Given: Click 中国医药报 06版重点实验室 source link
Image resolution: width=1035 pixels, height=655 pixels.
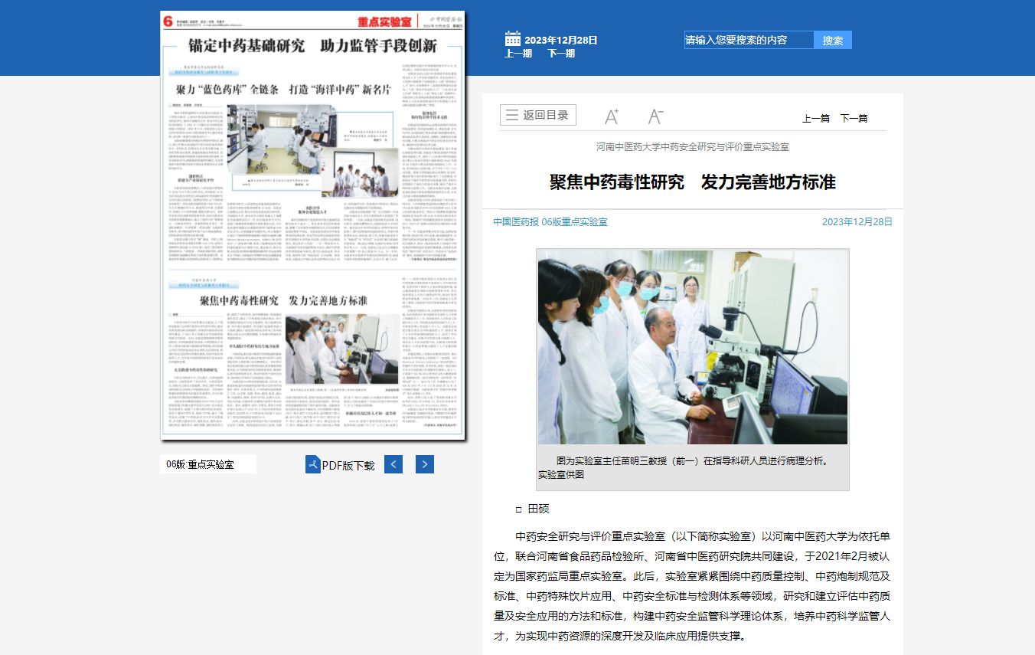Looking at the screenshot, I should pos(550,222).
